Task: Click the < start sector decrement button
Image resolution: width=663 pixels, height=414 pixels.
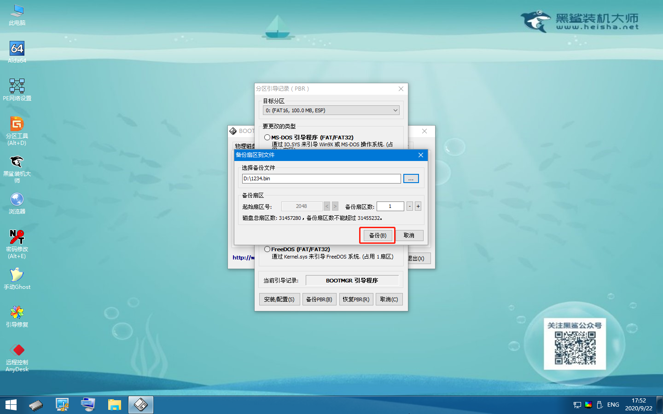Action: click(x=327, y=207)
